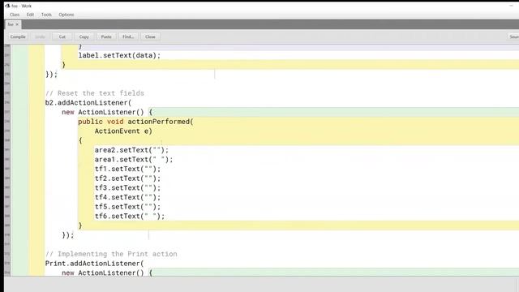Click the "ActionEvent e)" line
519x292 pixels.
[123, 131]
